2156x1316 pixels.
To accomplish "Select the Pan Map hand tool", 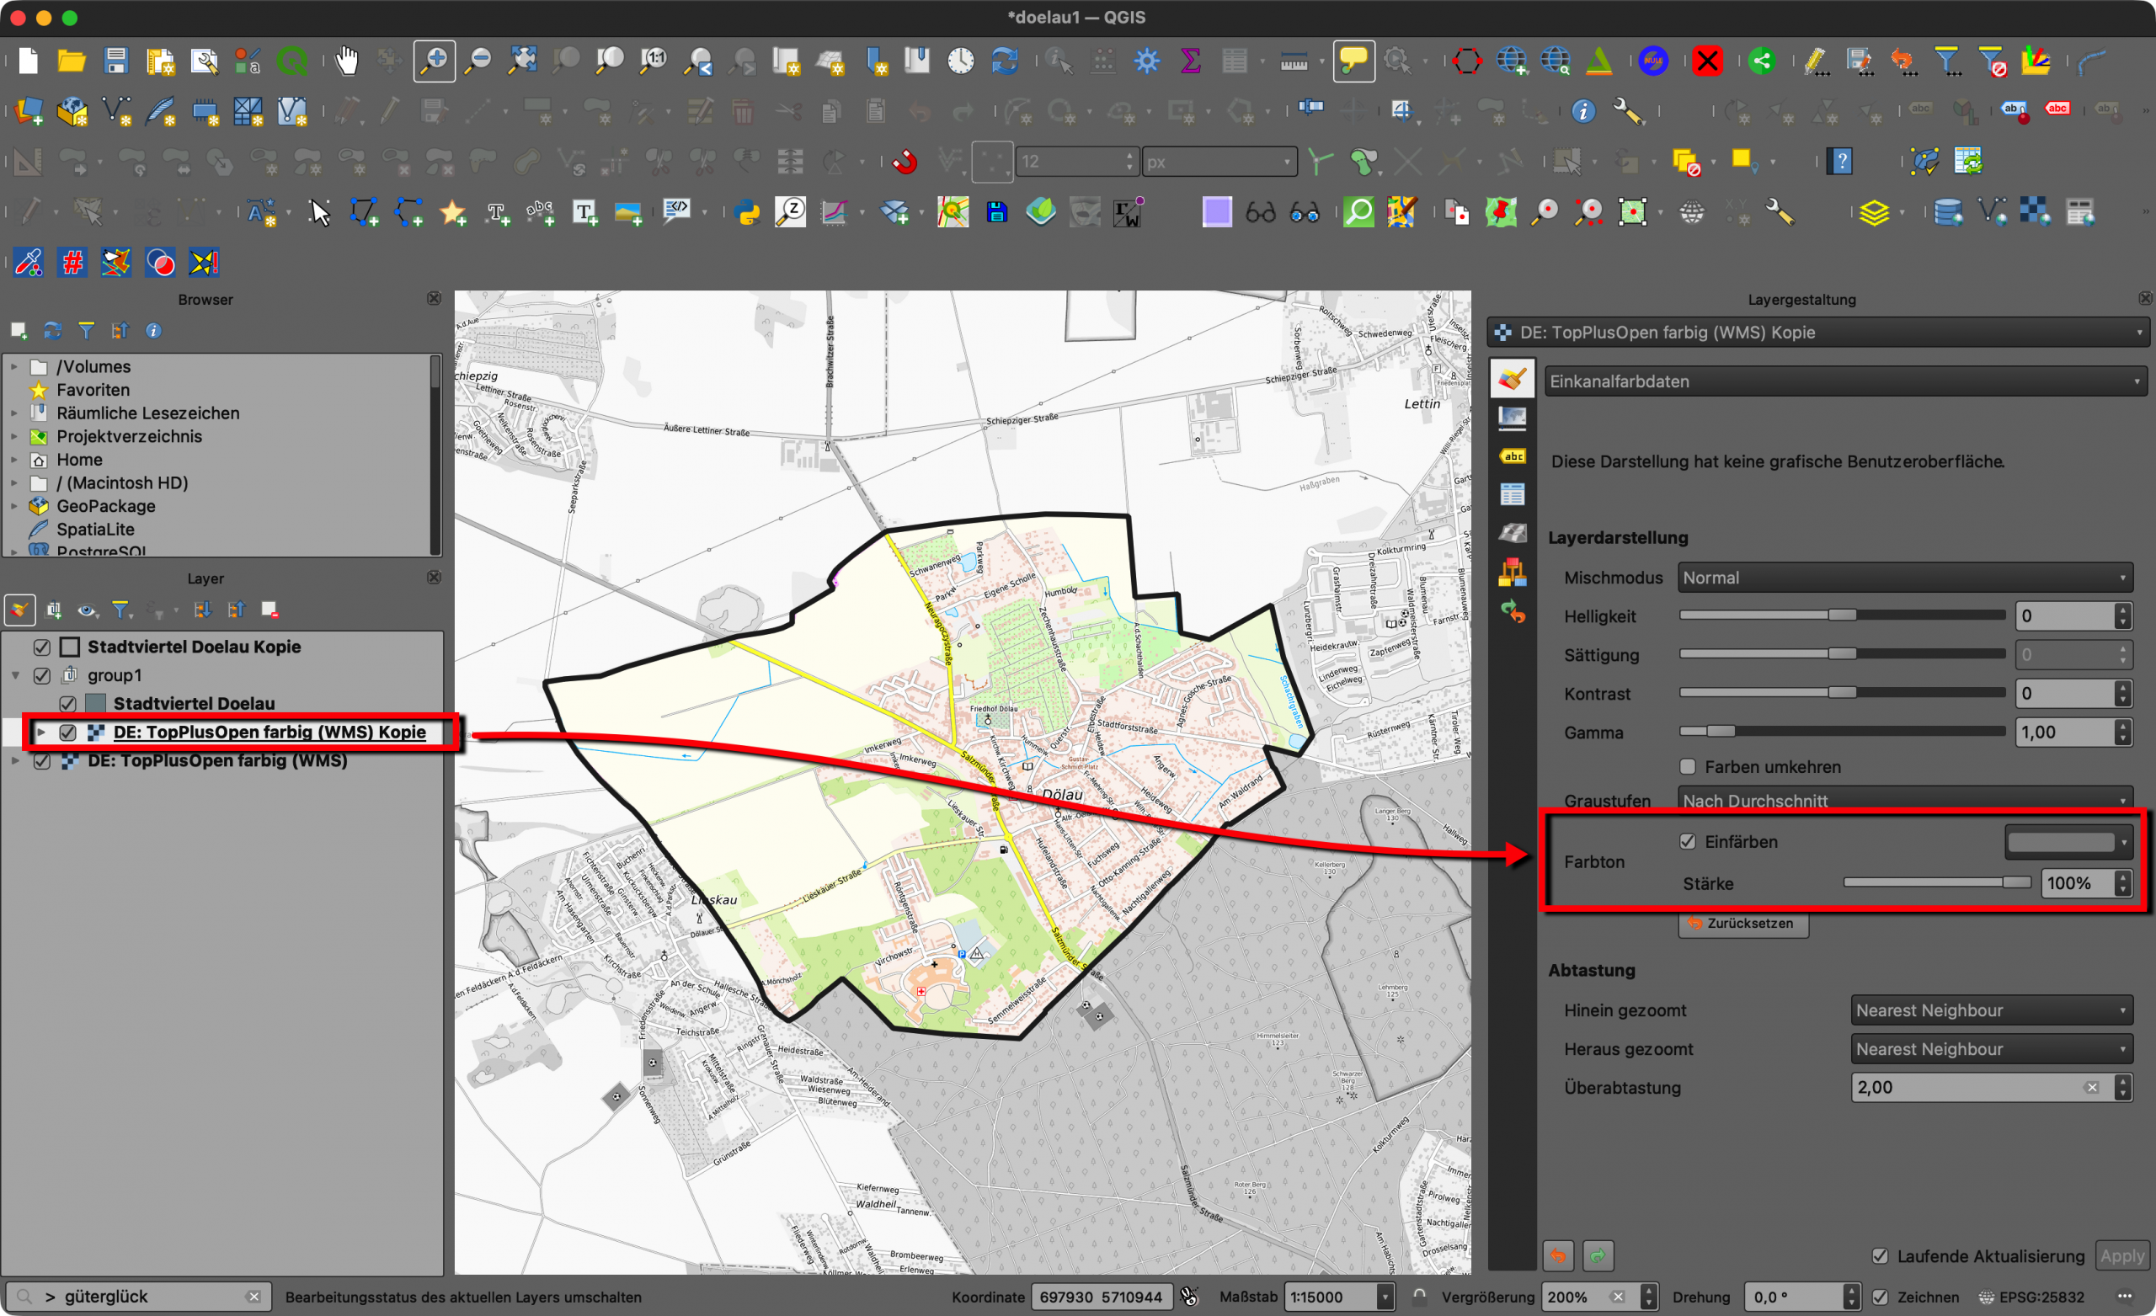I will (347, 61).
